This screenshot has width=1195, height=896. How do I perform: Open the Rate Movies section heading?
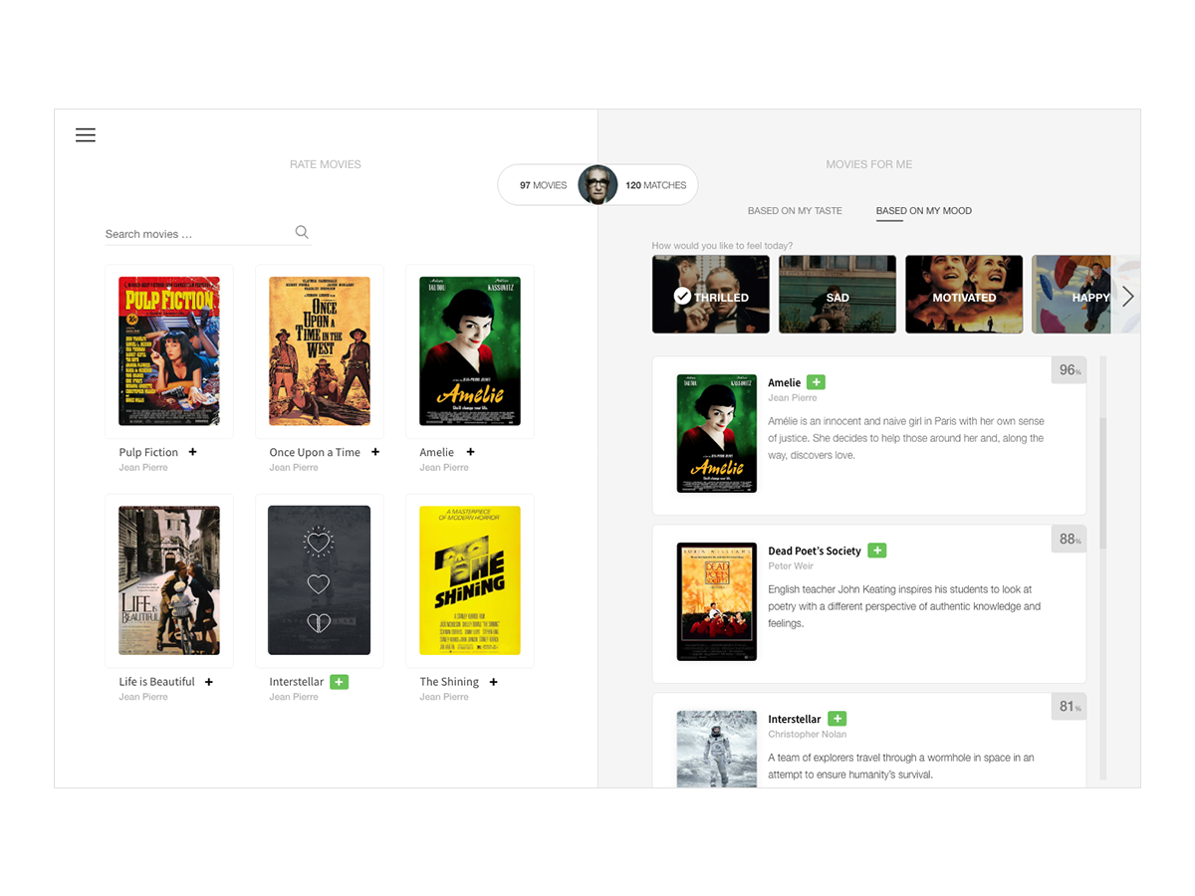pos(326,164)
